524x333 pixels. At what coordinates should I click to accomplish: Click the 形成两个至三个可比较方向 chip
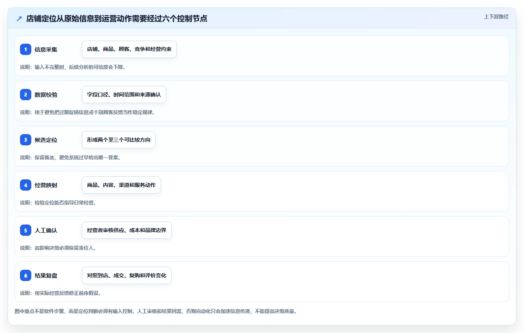(x=119, y=140)
